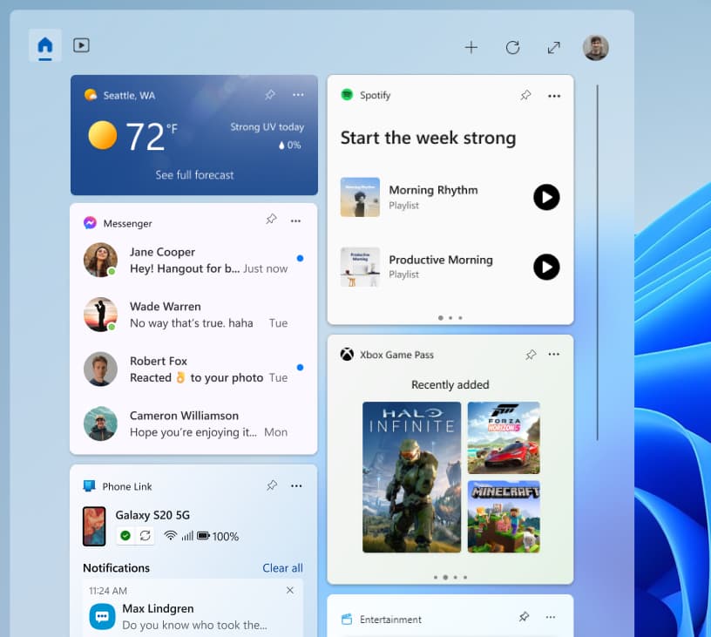The width and height of the screenshot is (711, 637).
Task: Play the Productive Morning playlist
Action: [x=546, y=267]
